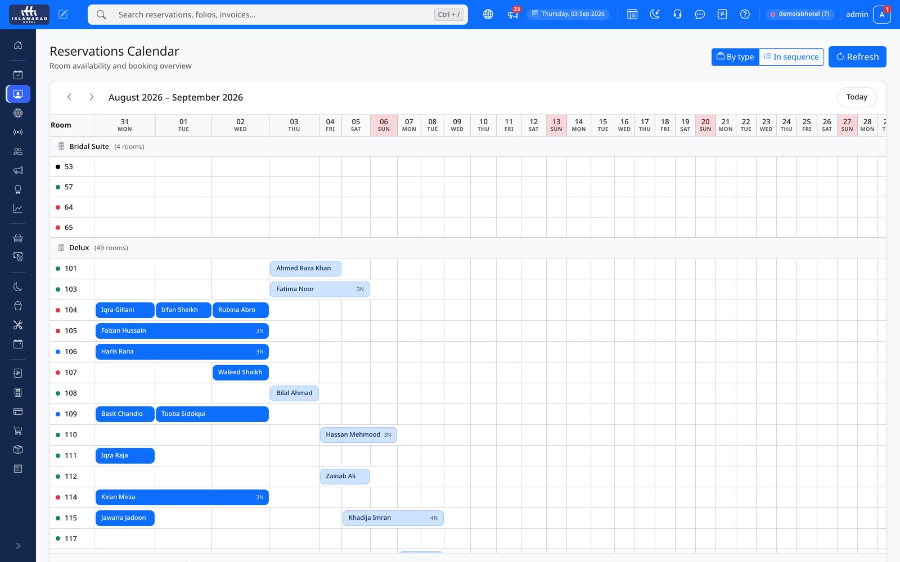Image resolution: width=900 pixels, height=562 pixels.
Task: Open the report list sidebar icon
Action: (18, 469)
